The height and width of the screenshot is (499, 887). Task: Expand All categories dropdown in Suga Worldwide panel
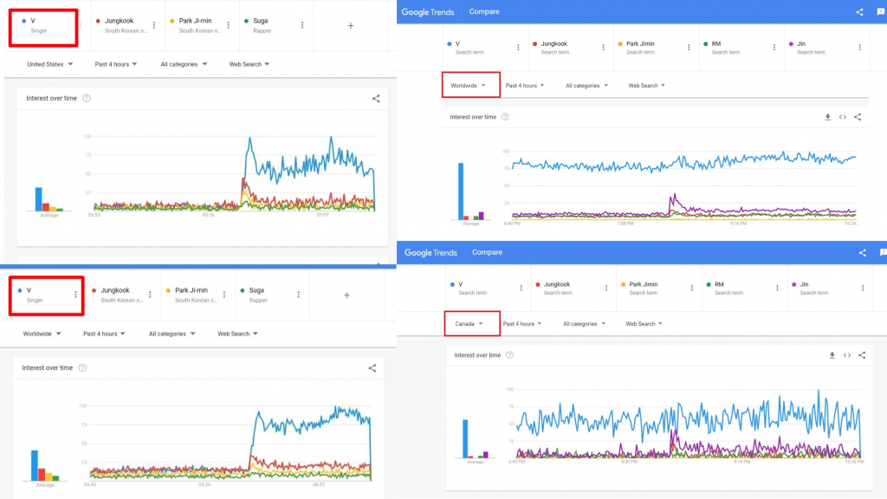[172, 334]
